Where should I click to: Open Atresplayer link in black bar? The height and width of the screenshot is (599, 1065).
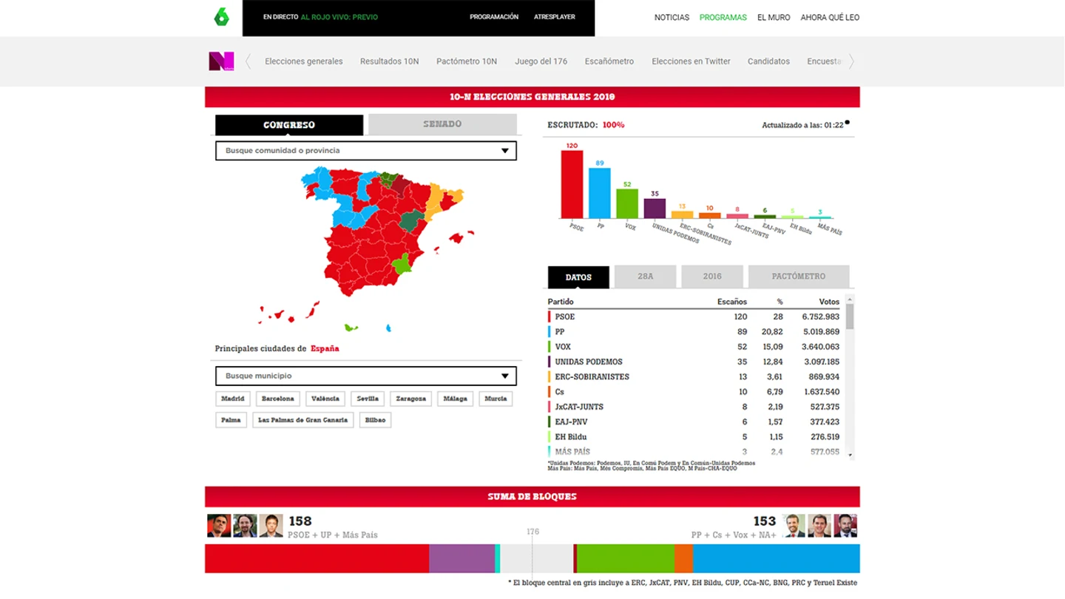pos(555,17)
